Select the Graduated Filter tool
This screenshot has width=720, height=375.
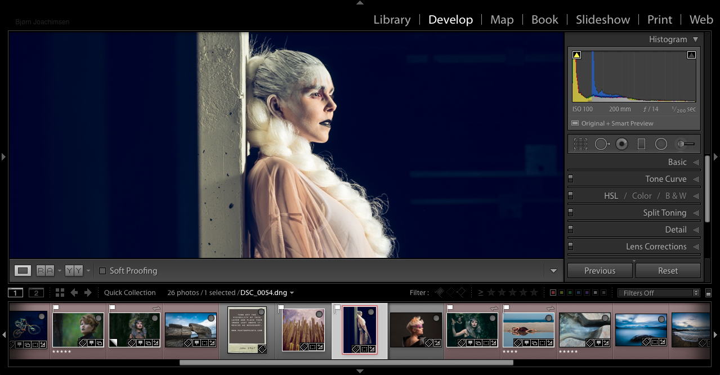click(x=641, y=144)
